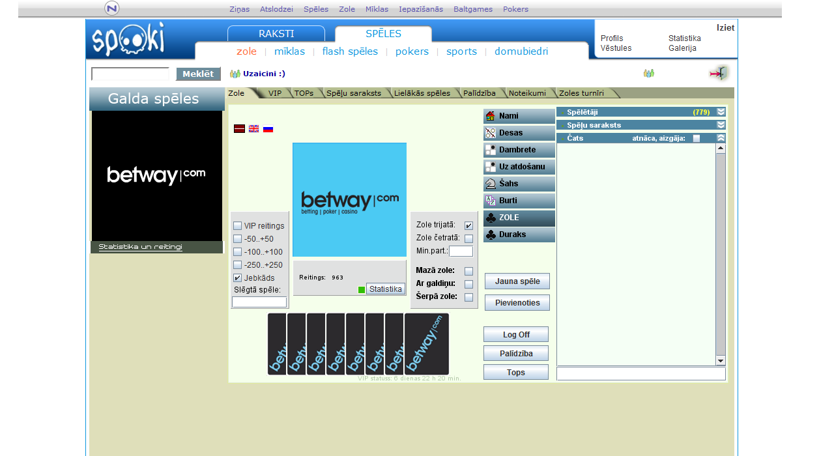This screenshot has width=834, height=456.
Task: Click the chat scrollbar up arrow
Action: coord(721,148)
